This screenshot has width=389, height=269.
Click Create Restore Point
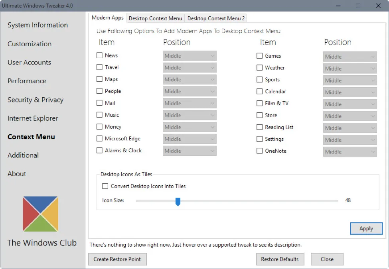click(117, 259)
